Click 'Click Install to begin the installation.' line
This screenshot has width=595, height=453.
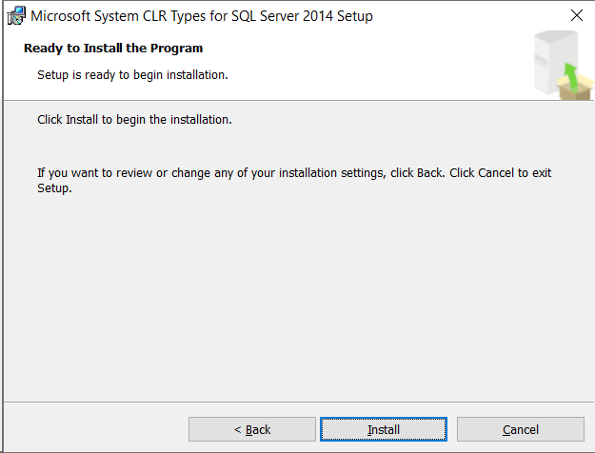134,120
